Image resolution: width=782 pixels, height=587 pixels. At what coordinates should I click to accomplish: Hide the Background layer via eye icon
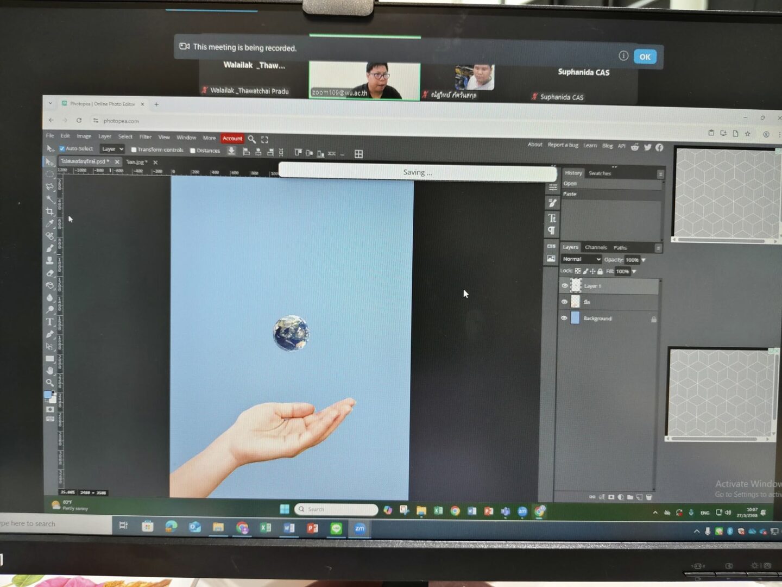[x=564, y=318]
